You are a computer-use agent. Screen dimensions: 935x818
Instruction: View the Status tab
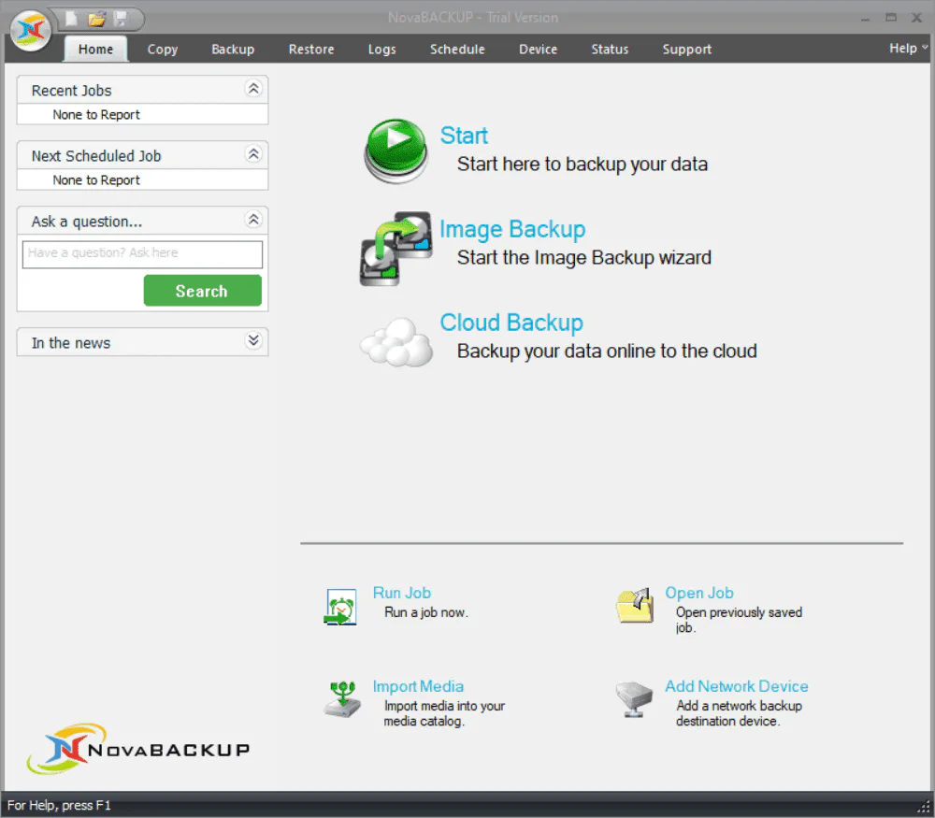(x=610, y=49)
